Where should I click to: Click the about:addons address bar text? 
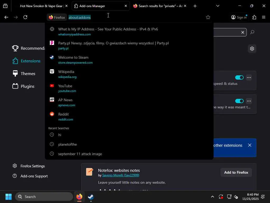[80, 17]
